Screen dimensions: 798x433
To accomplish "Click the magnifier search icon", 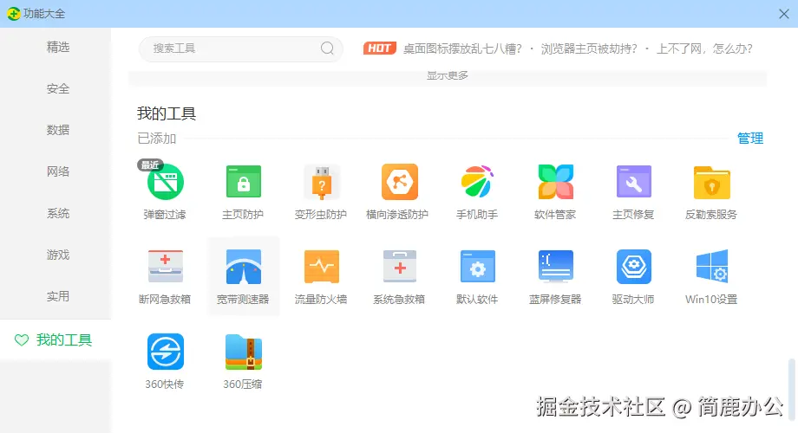I will (x=327, y=48).
